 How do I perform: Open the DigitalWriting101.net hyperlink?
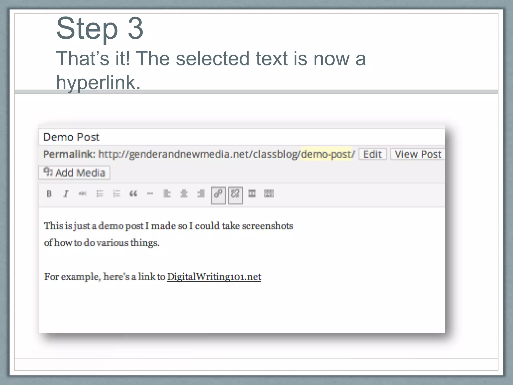pyautogui.click(x=214, y=277)
